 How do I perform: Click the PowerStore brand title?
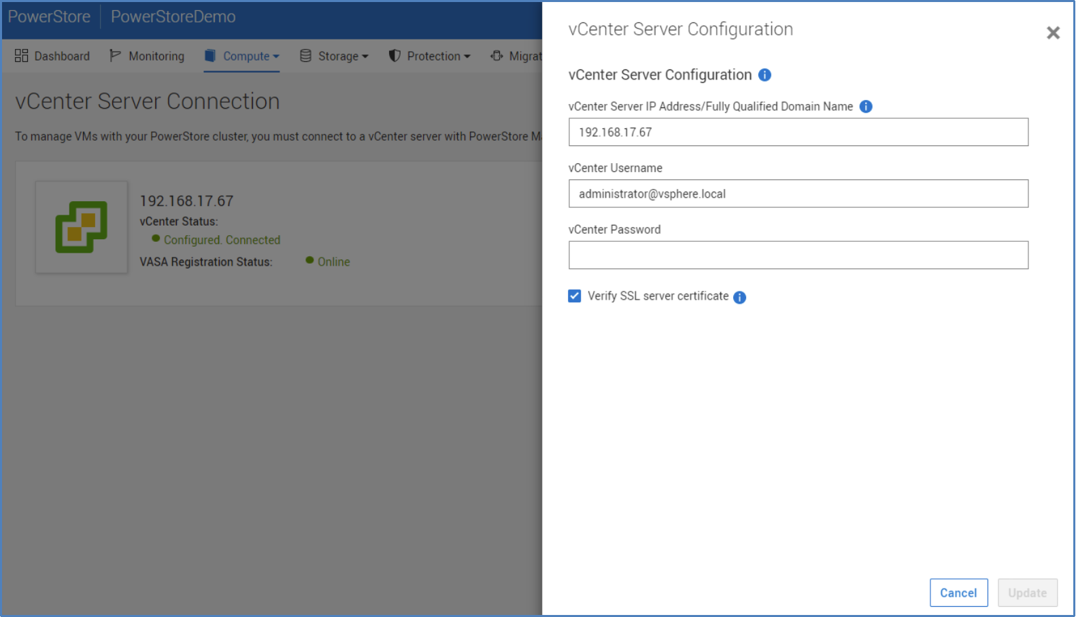point(49,16)
